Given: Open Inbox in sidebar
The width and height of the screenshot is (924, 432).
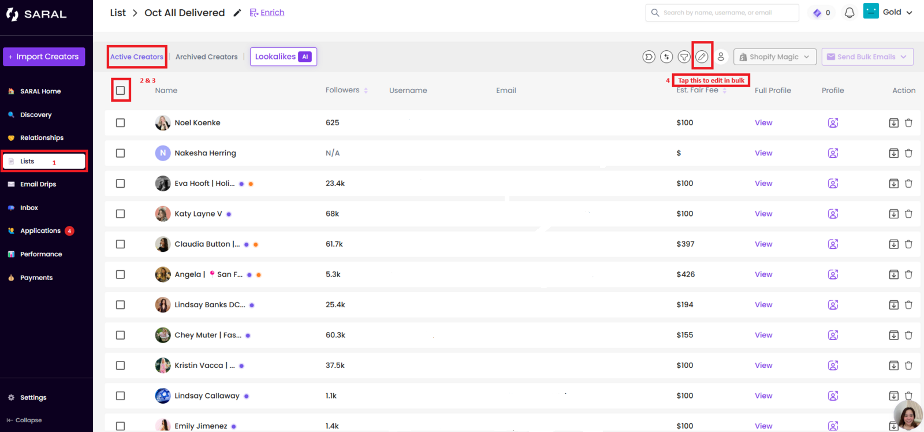Looking at the screenshot, I should [x=29, y=207].
